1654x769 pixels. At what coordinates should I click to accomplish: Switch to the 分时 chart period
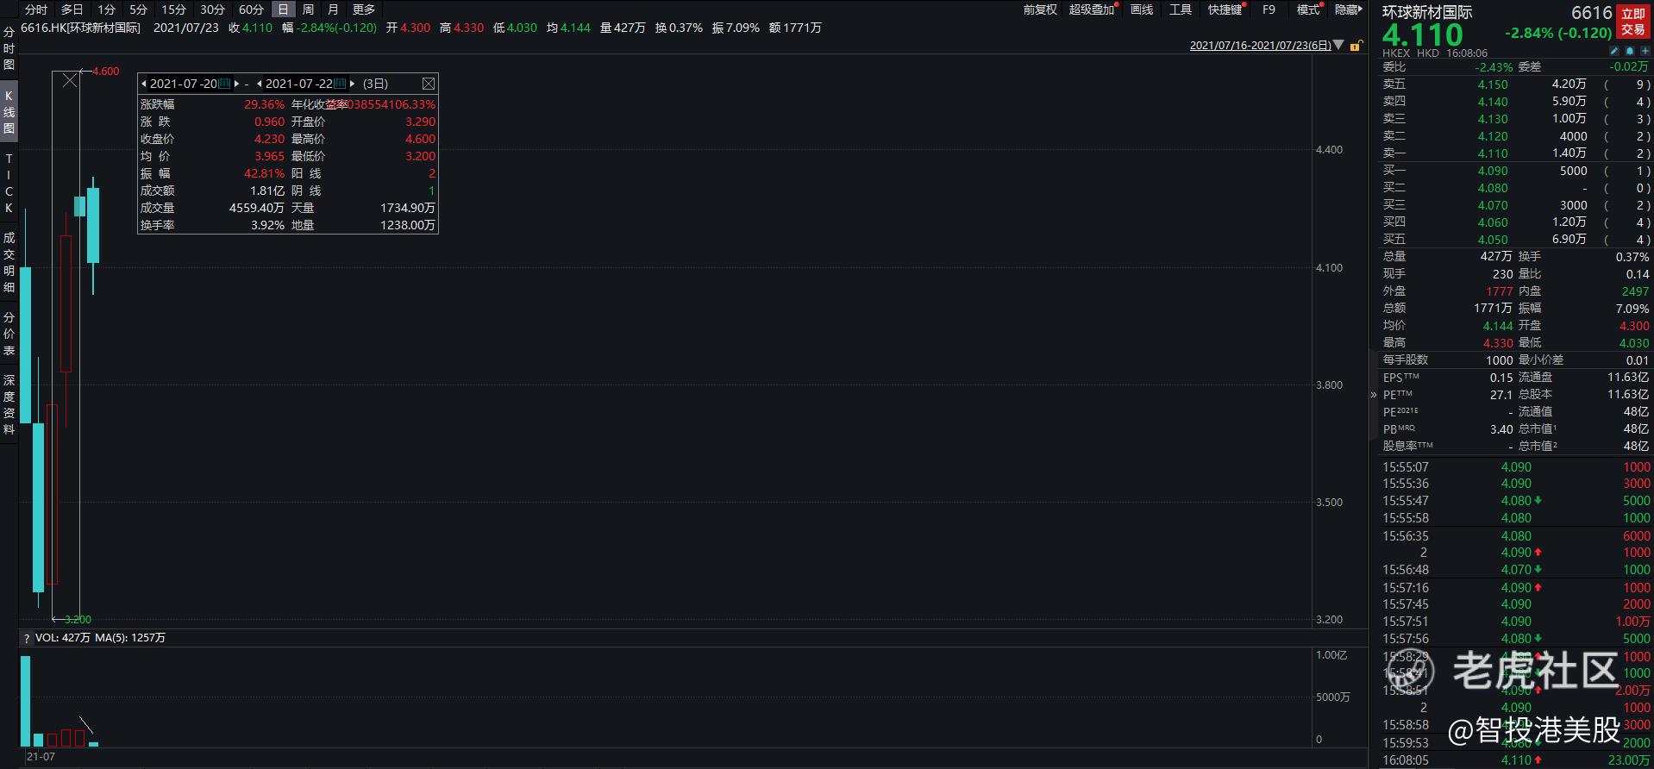tap(36, 9)
